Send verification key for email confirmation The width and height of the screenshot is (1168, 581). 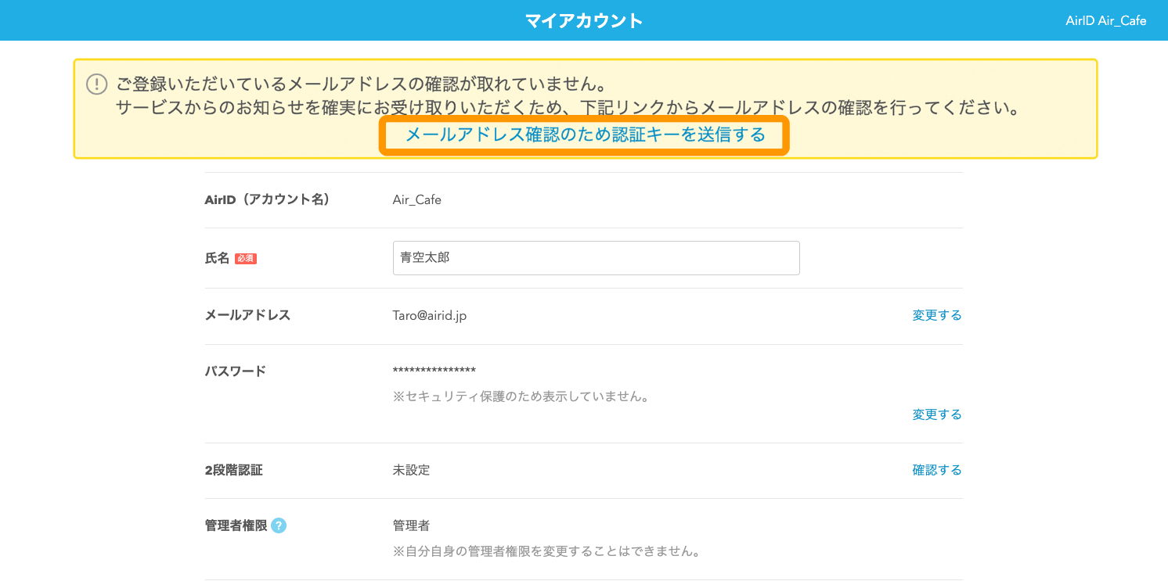583,135
